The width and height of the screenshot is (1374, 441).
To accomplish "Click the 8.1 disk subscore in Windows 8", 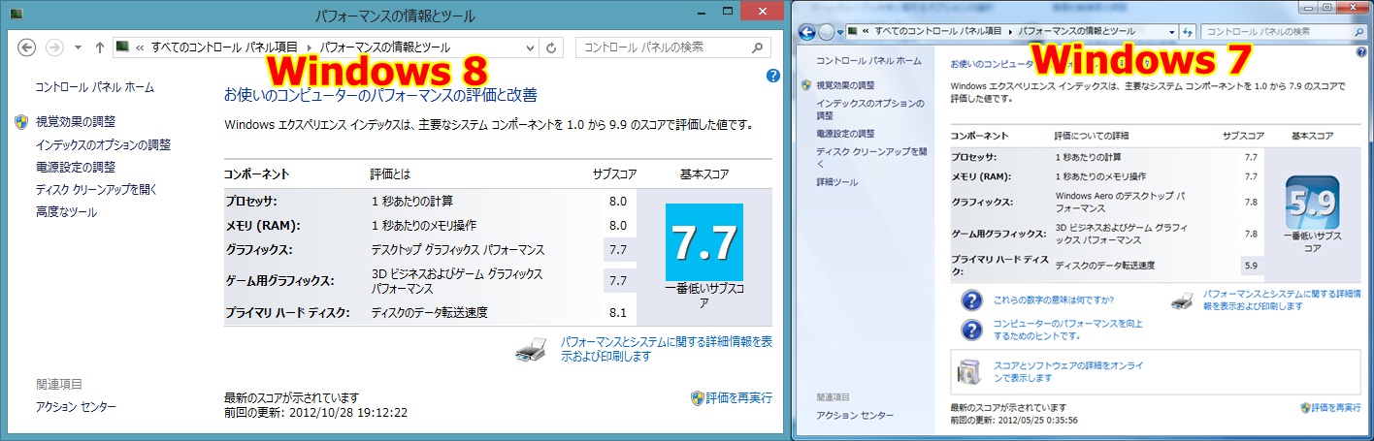I will point(618,312).
